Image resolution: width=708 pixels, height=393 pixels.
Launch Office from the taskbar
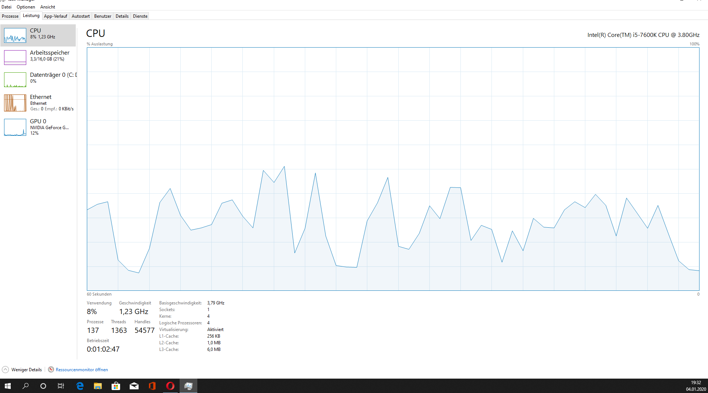click(x=152, y=386)
